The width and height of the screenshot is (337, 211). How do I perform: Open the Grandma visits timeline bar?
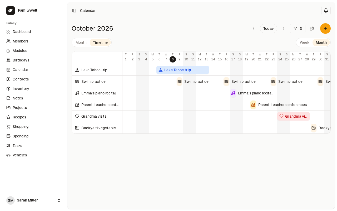[294, 116]
